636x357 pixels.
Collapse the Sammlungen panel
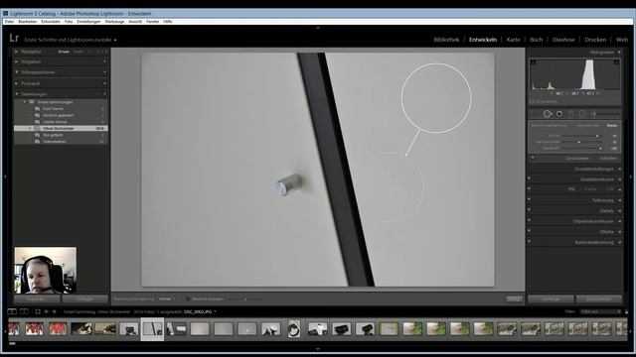[x=17, y=94]
